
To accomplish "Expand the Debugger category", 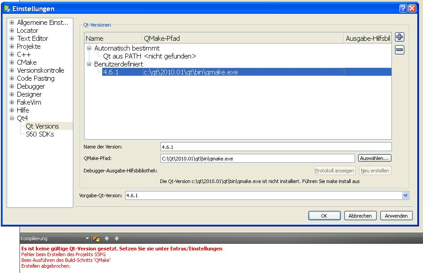I will pyautogui.click(x=12, y=86).
